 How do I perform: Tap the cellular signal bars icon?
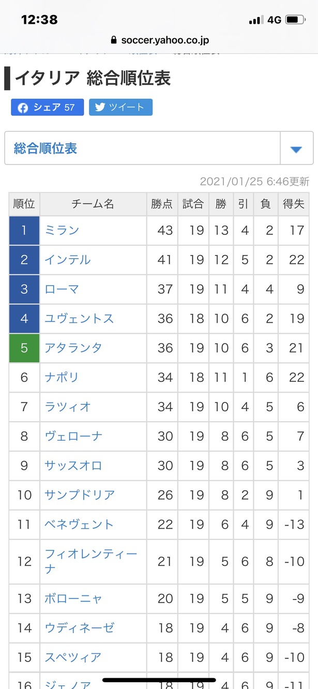pos(256,20)
